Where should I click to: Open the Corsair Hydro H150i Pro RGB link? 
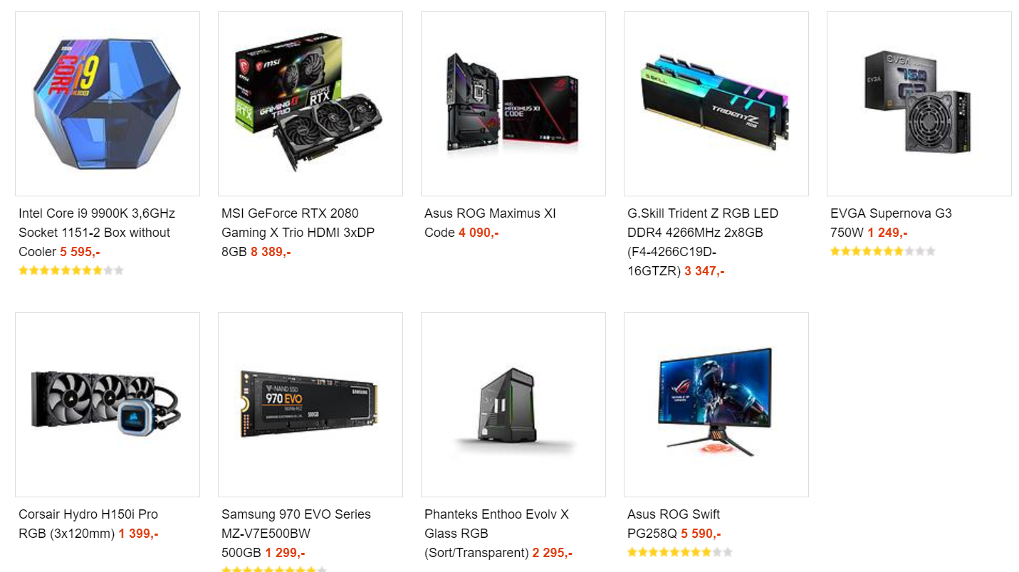88,524
